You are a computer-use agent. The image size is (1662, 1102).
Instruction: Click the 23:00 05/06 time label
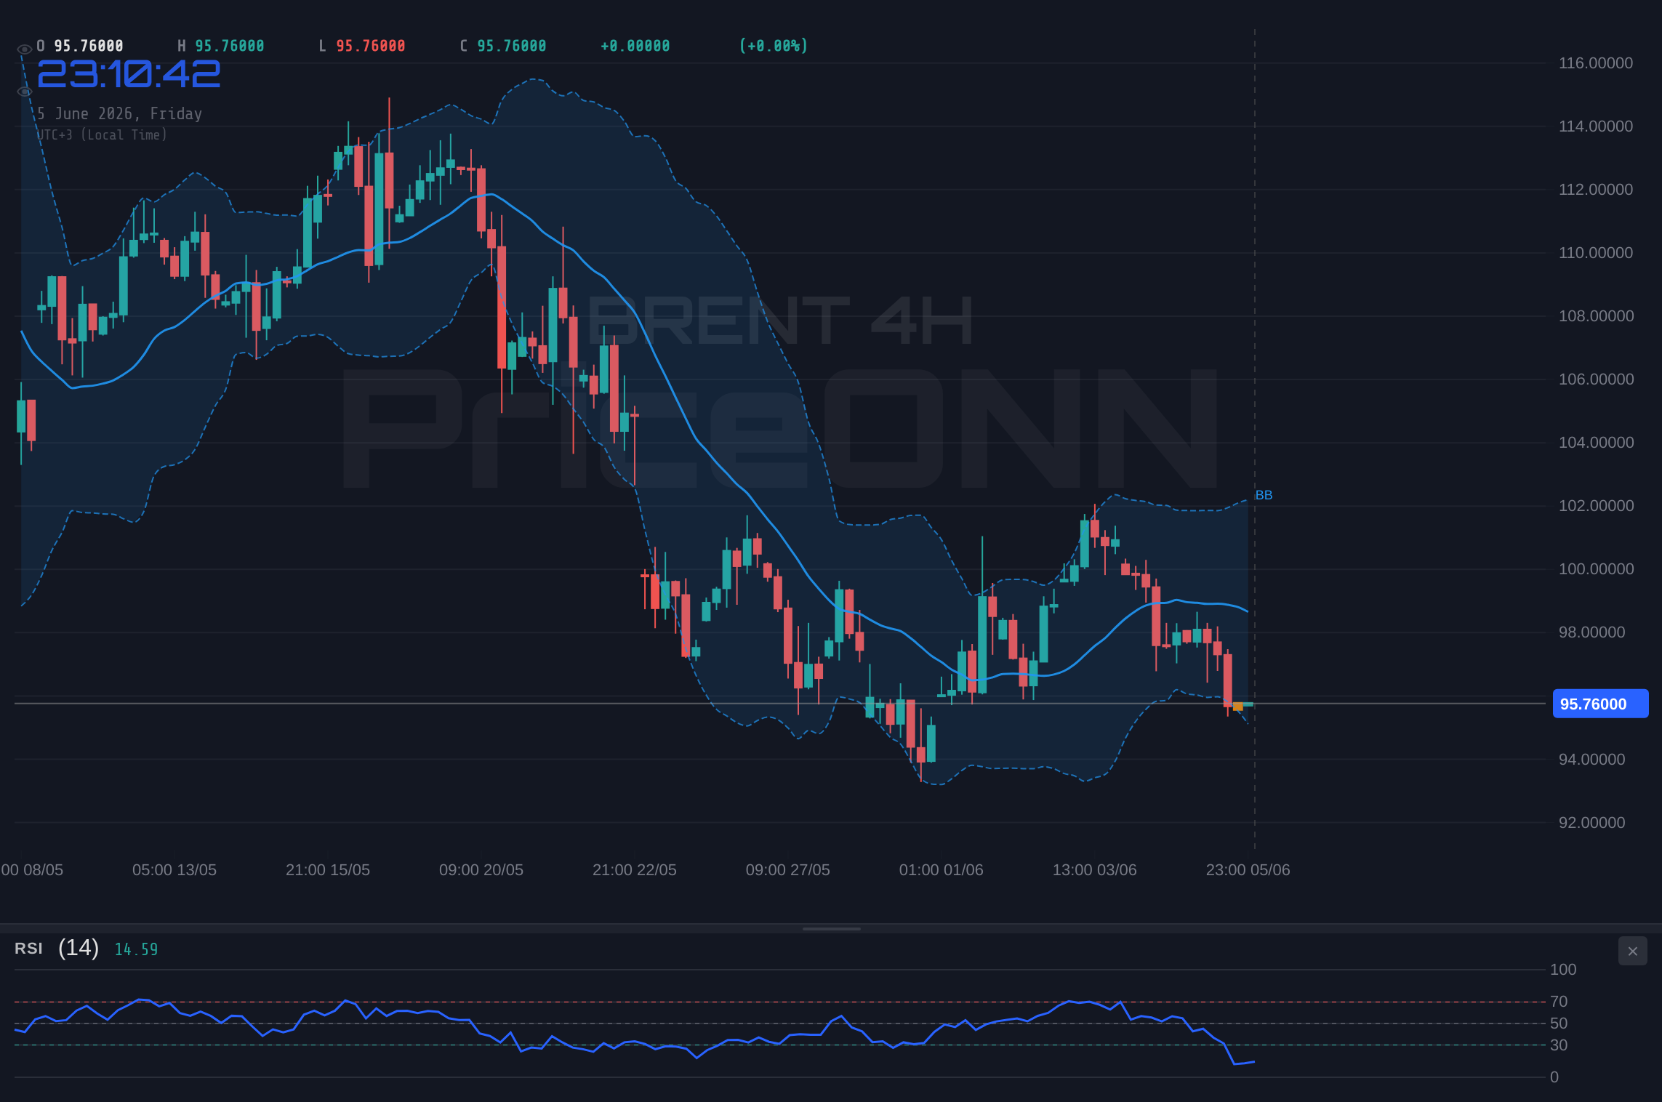coord(1248,870)
